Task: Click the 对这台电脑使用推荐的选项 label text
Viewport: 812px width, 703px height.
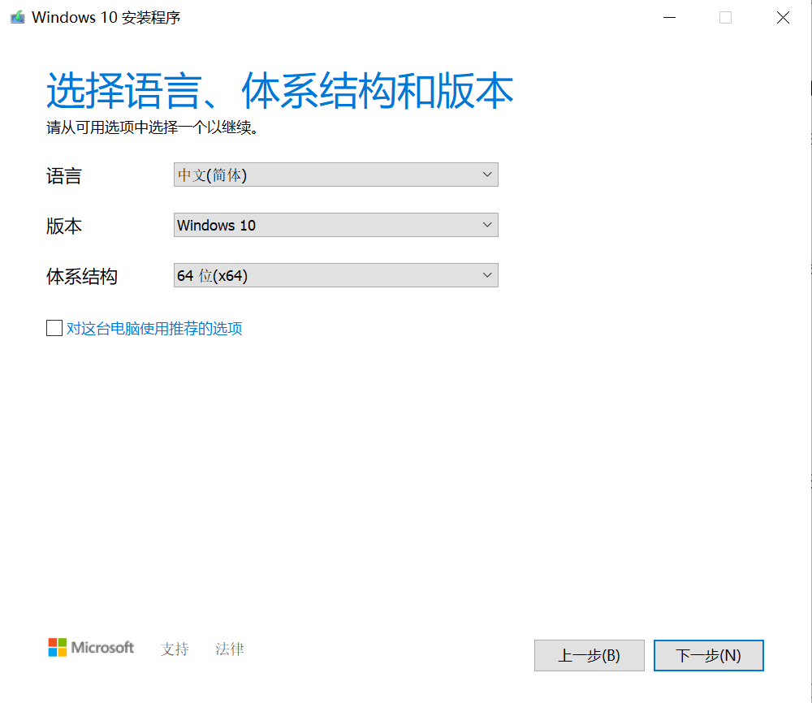Action: [154, 328]
